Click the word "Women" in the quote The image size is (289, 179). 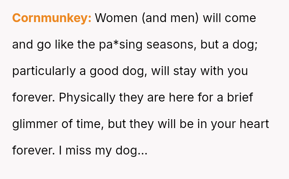click(116, 18)
